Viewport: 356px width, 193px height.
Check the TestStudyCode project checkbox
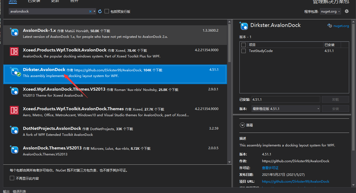pyautogui.click(x=243, y=51)
